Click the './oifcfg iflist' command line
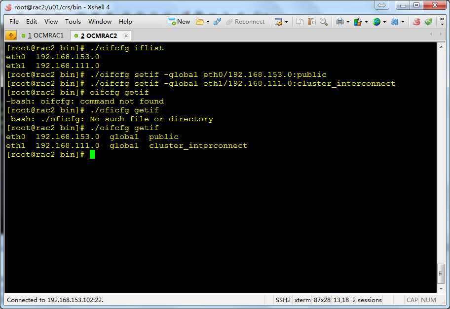The height and width of the screenshot is (309, 450). coord(85,48)
